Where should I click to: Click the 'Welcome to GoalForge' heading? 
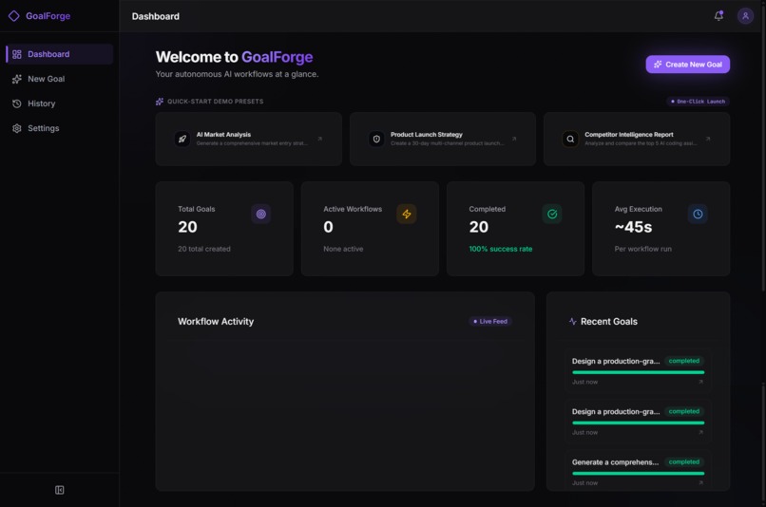(234, 57)
